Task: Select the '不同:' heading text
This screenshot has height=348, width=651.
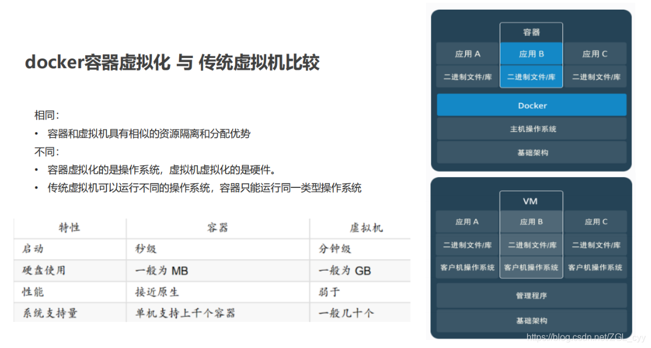Action: pyautogui.click(x=47, y=152)
